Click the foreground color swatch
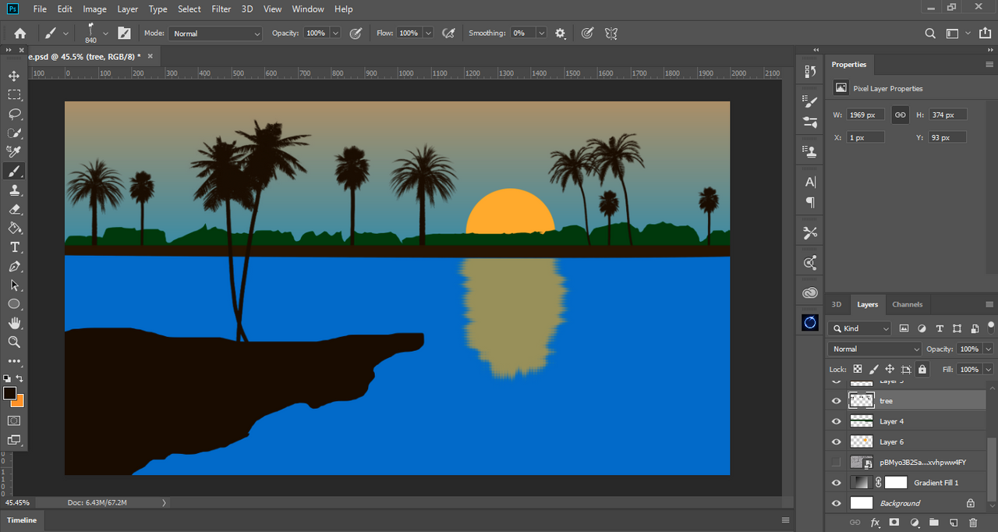This screenshot has width=998, height=532. click(9, 393)
